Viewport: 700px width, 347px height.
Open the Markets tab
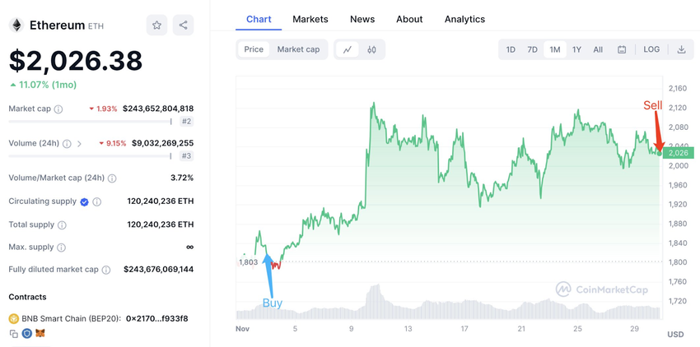click(x=310, y=19)
